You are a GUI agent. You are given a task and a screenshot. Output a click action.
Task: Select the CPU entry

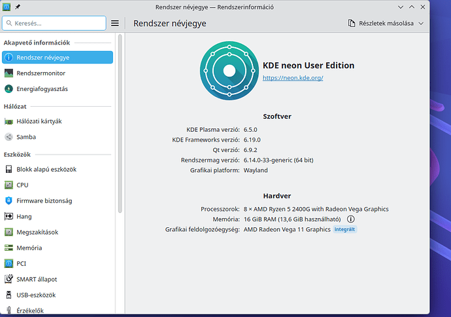coord(58,185)
